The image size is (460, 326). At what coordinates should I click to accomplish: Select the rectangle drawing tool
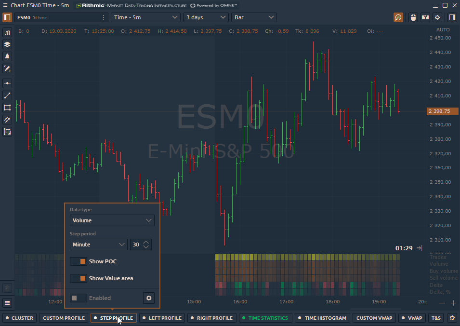pos(7,108)
